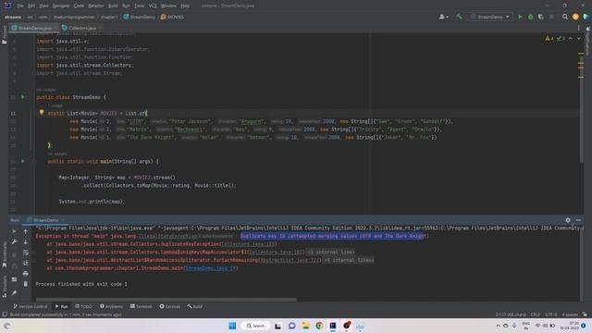Open File Explorer from the Windows taskbar
592x333 pixels.
click(x=305, y=326)
